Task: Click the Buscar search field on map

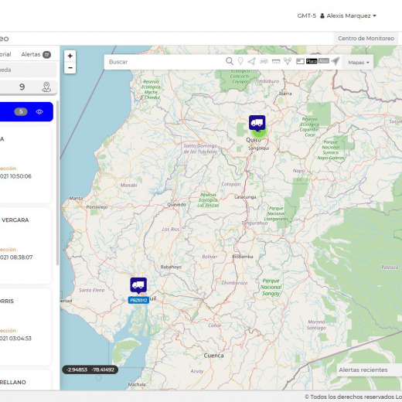Action: pos(165,62)
